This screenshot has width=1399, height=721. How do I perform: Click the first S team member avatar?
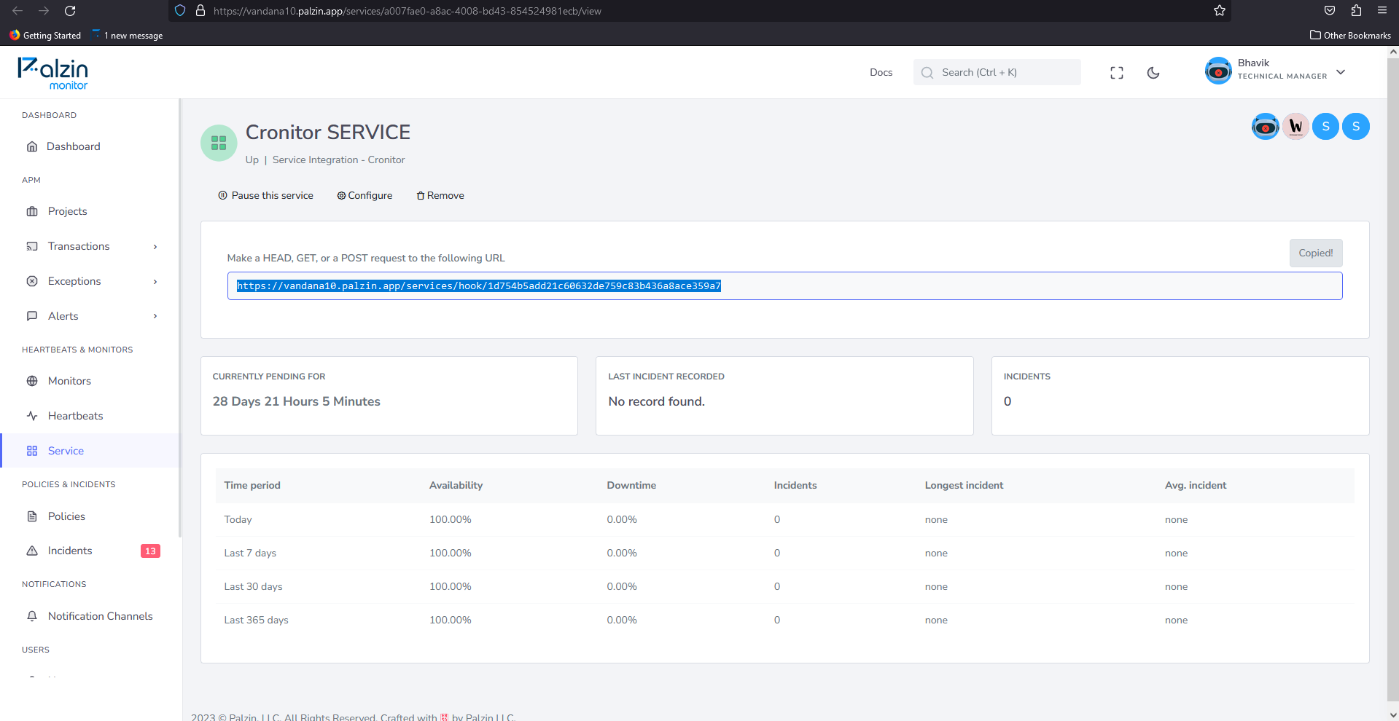pos(1325,127)
